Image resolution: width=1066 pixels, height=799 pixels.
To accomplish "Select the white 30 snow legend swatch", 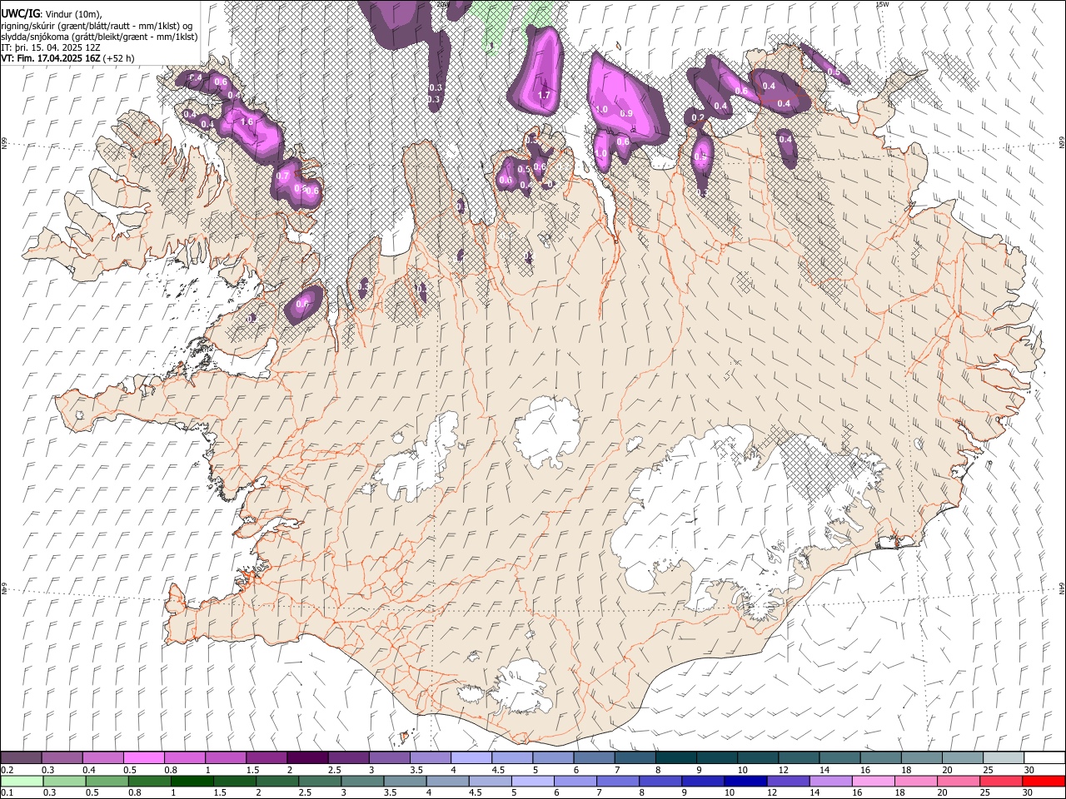I will pos(1044,758).
